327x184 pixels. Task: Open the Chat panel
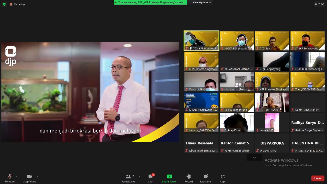(x=151, y=177)
